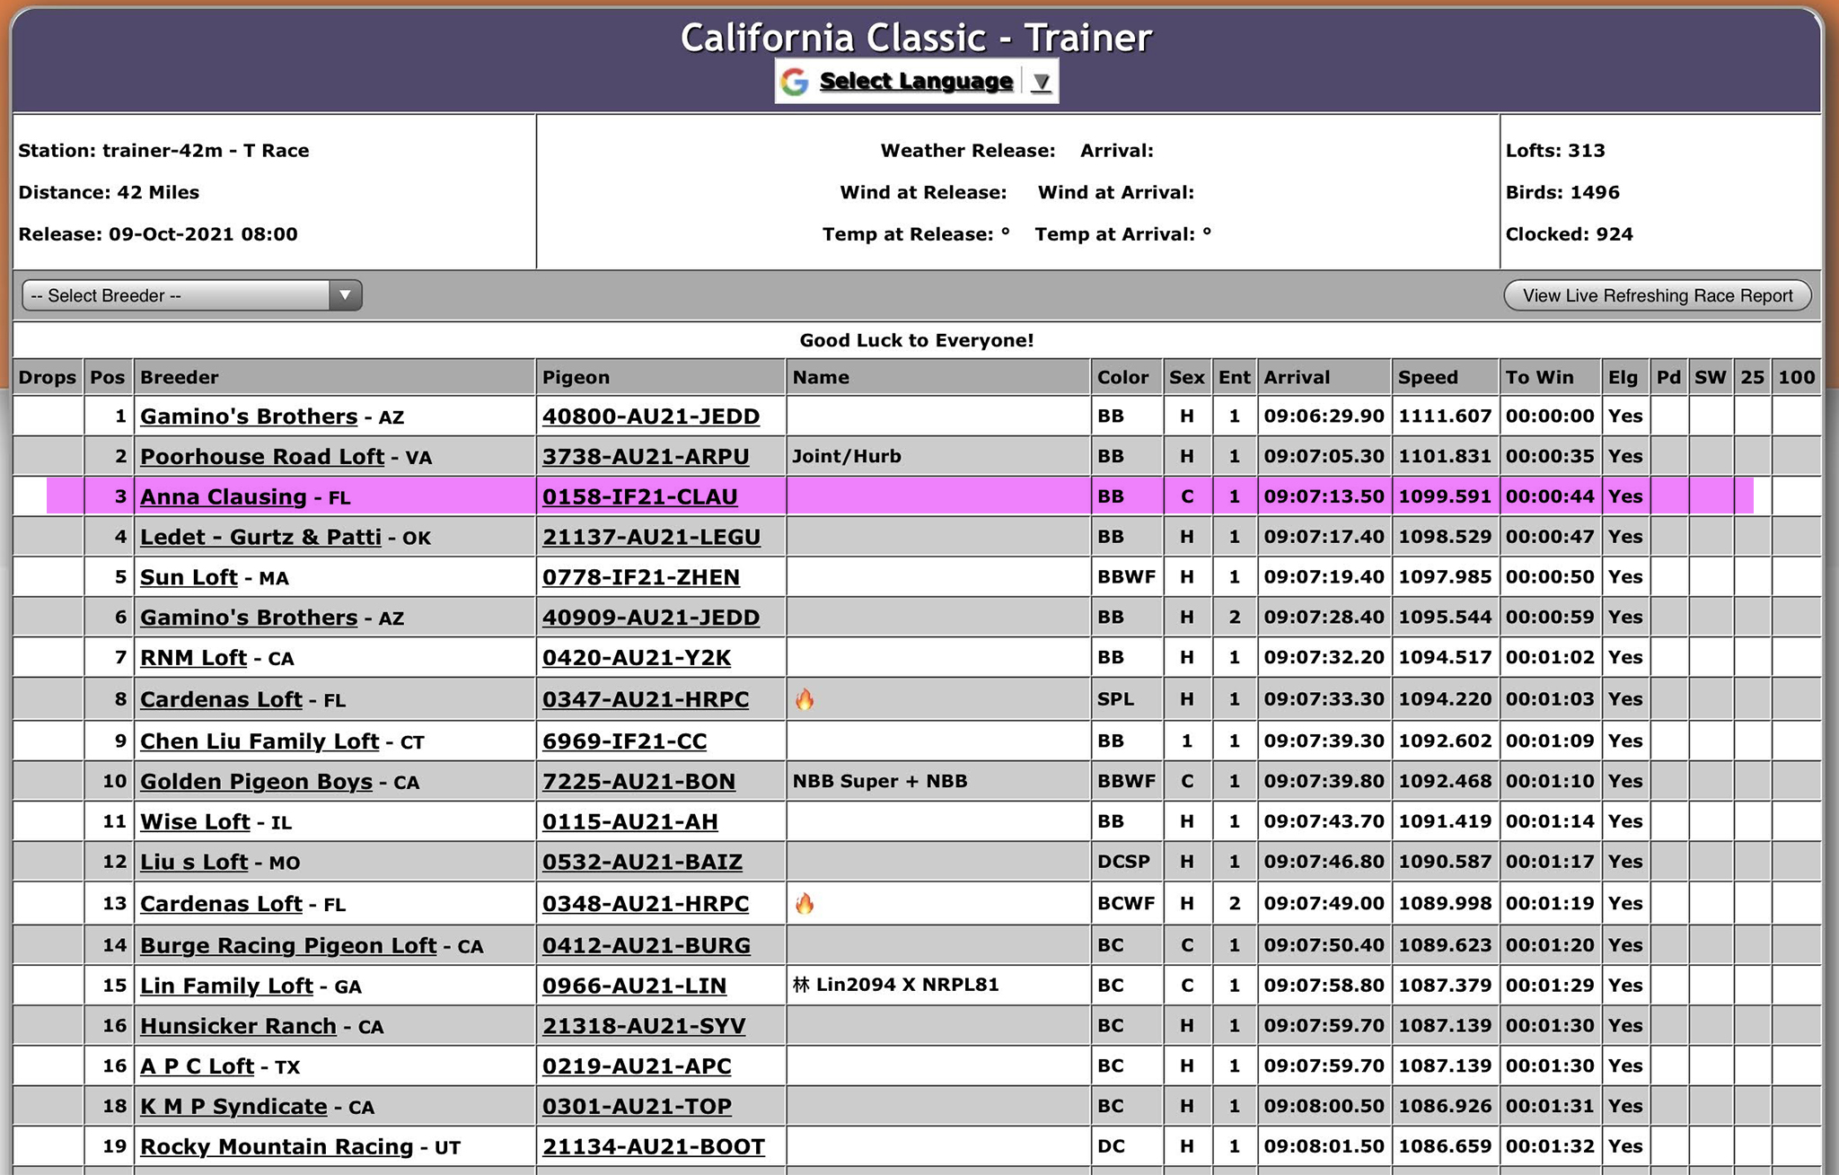Click the Drops column header
This screenshot has height=1175, width=1839.
pos(48,377)
